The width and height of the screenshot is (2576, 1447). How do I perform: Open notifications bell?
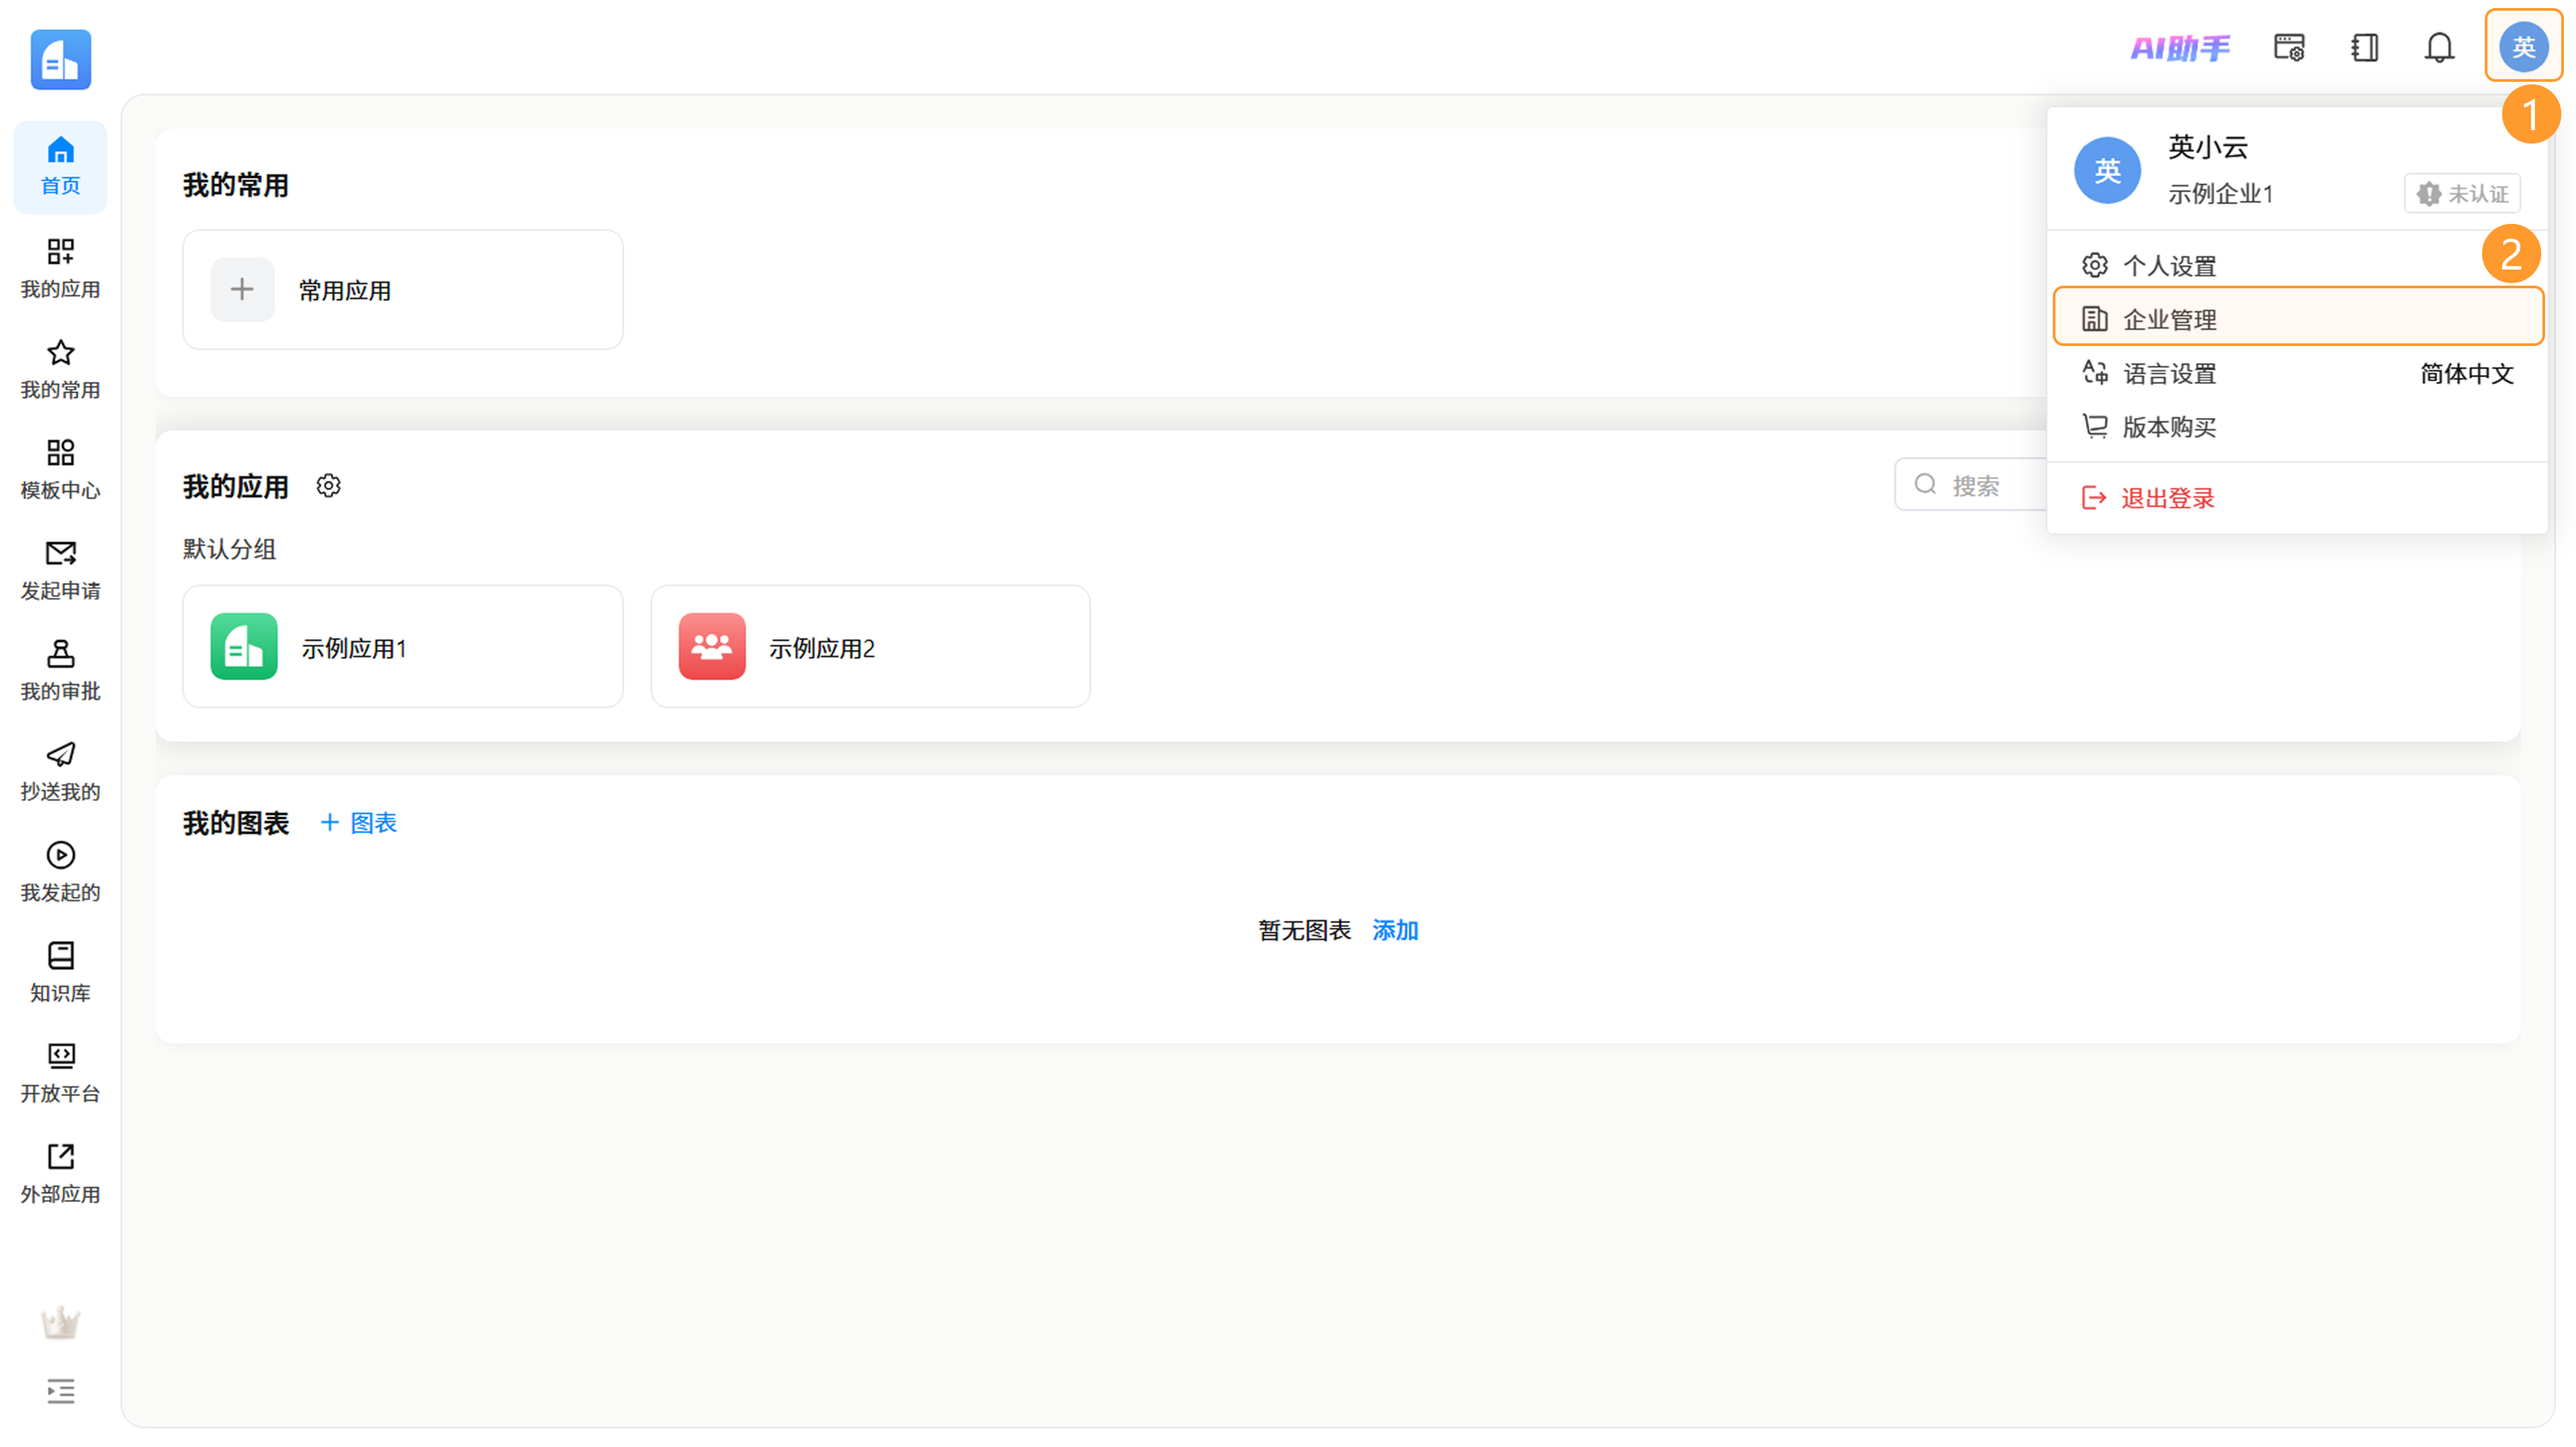pos(2439,47)
